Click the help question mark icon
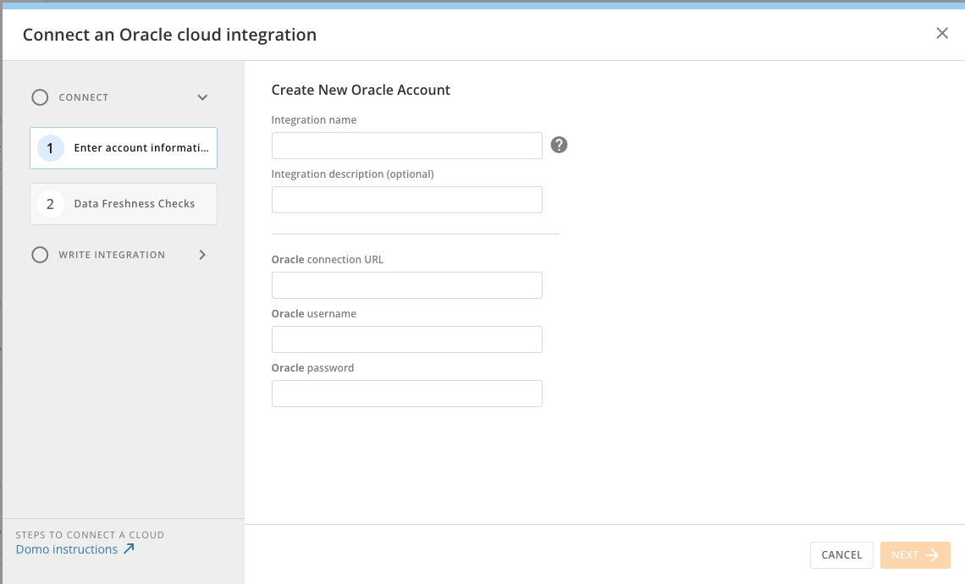This screenshot has height=584, width=965. (559, 145)
